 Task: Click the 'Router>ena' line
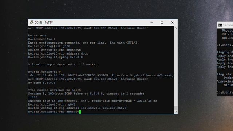pyautogui.click(x=37, y=35)
